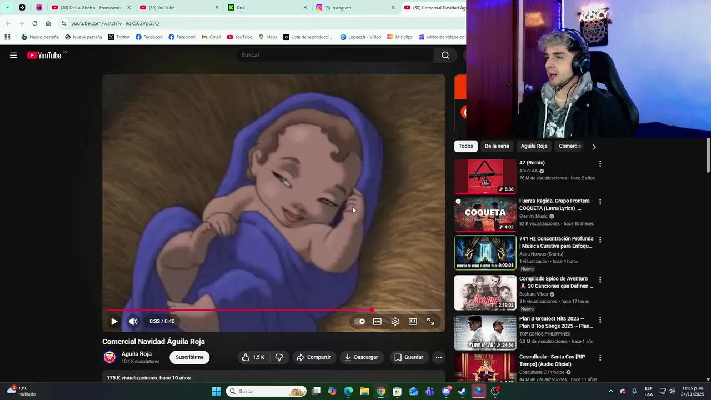Switch to theater mode
Viewport: 711px width, 400px height.
(413, 321)
